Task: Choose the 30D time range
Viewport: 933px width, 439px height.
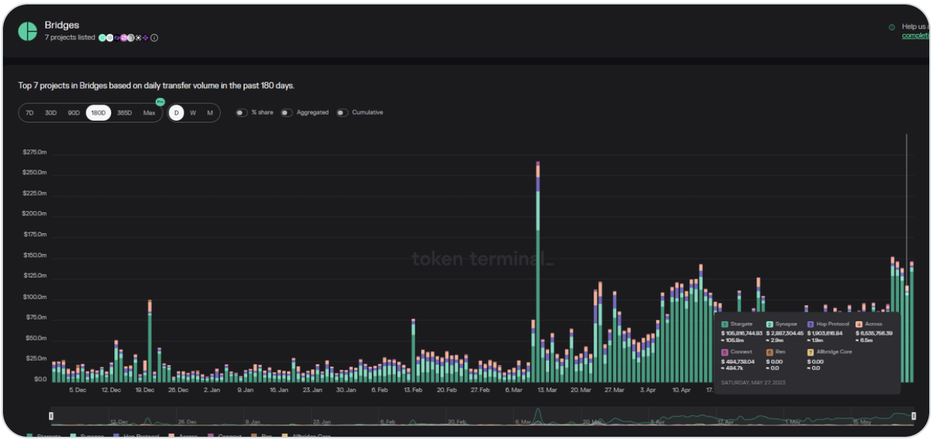Action: 51,113
